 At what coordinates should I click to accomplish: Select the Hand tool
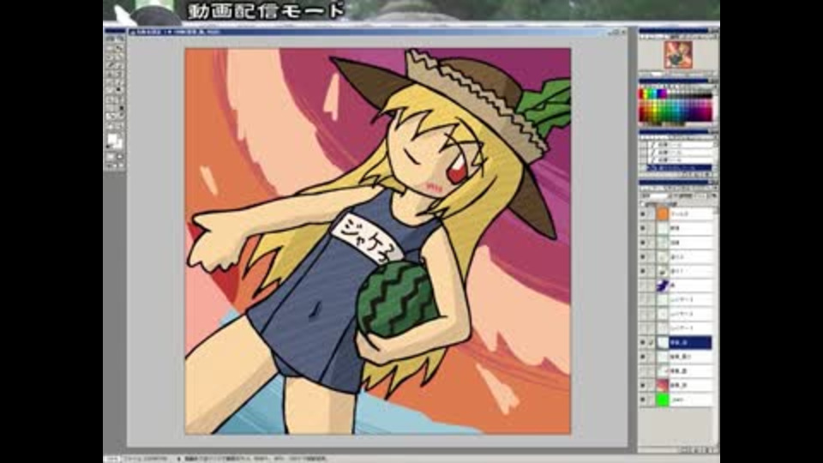point(111,125)
